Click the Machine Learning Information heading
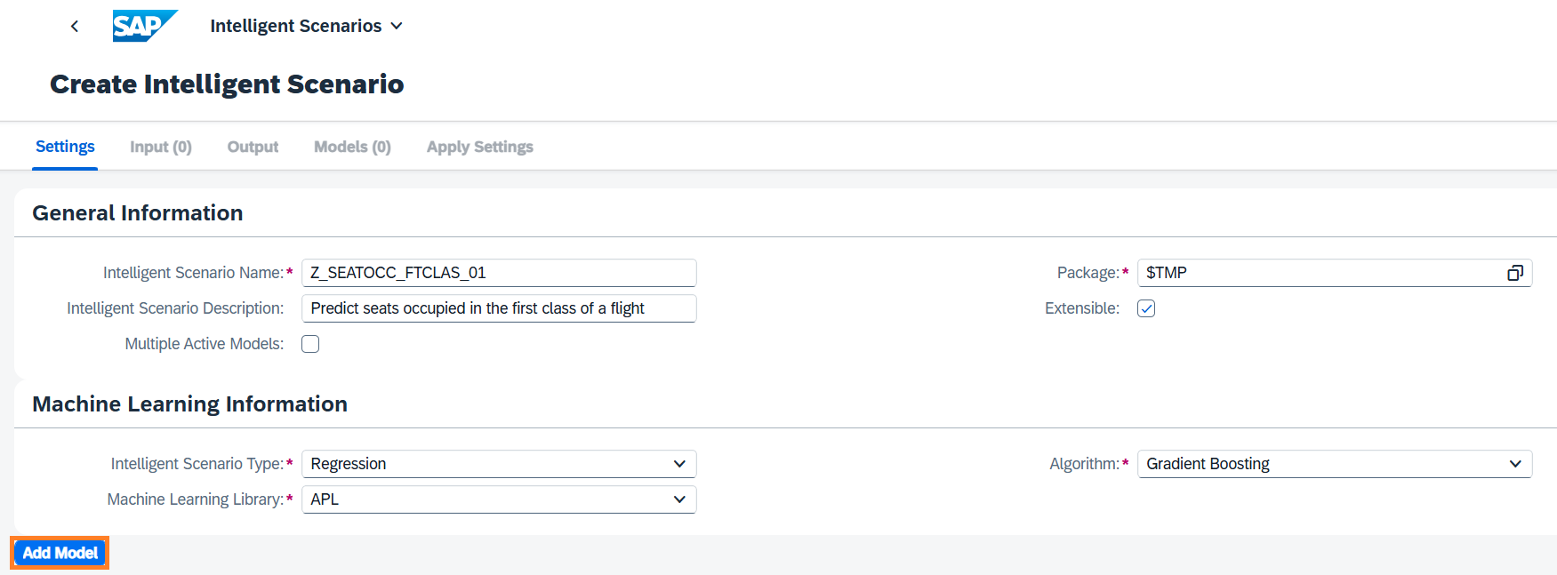Screen dimensions: 1557x575 (x=189, y=404)
